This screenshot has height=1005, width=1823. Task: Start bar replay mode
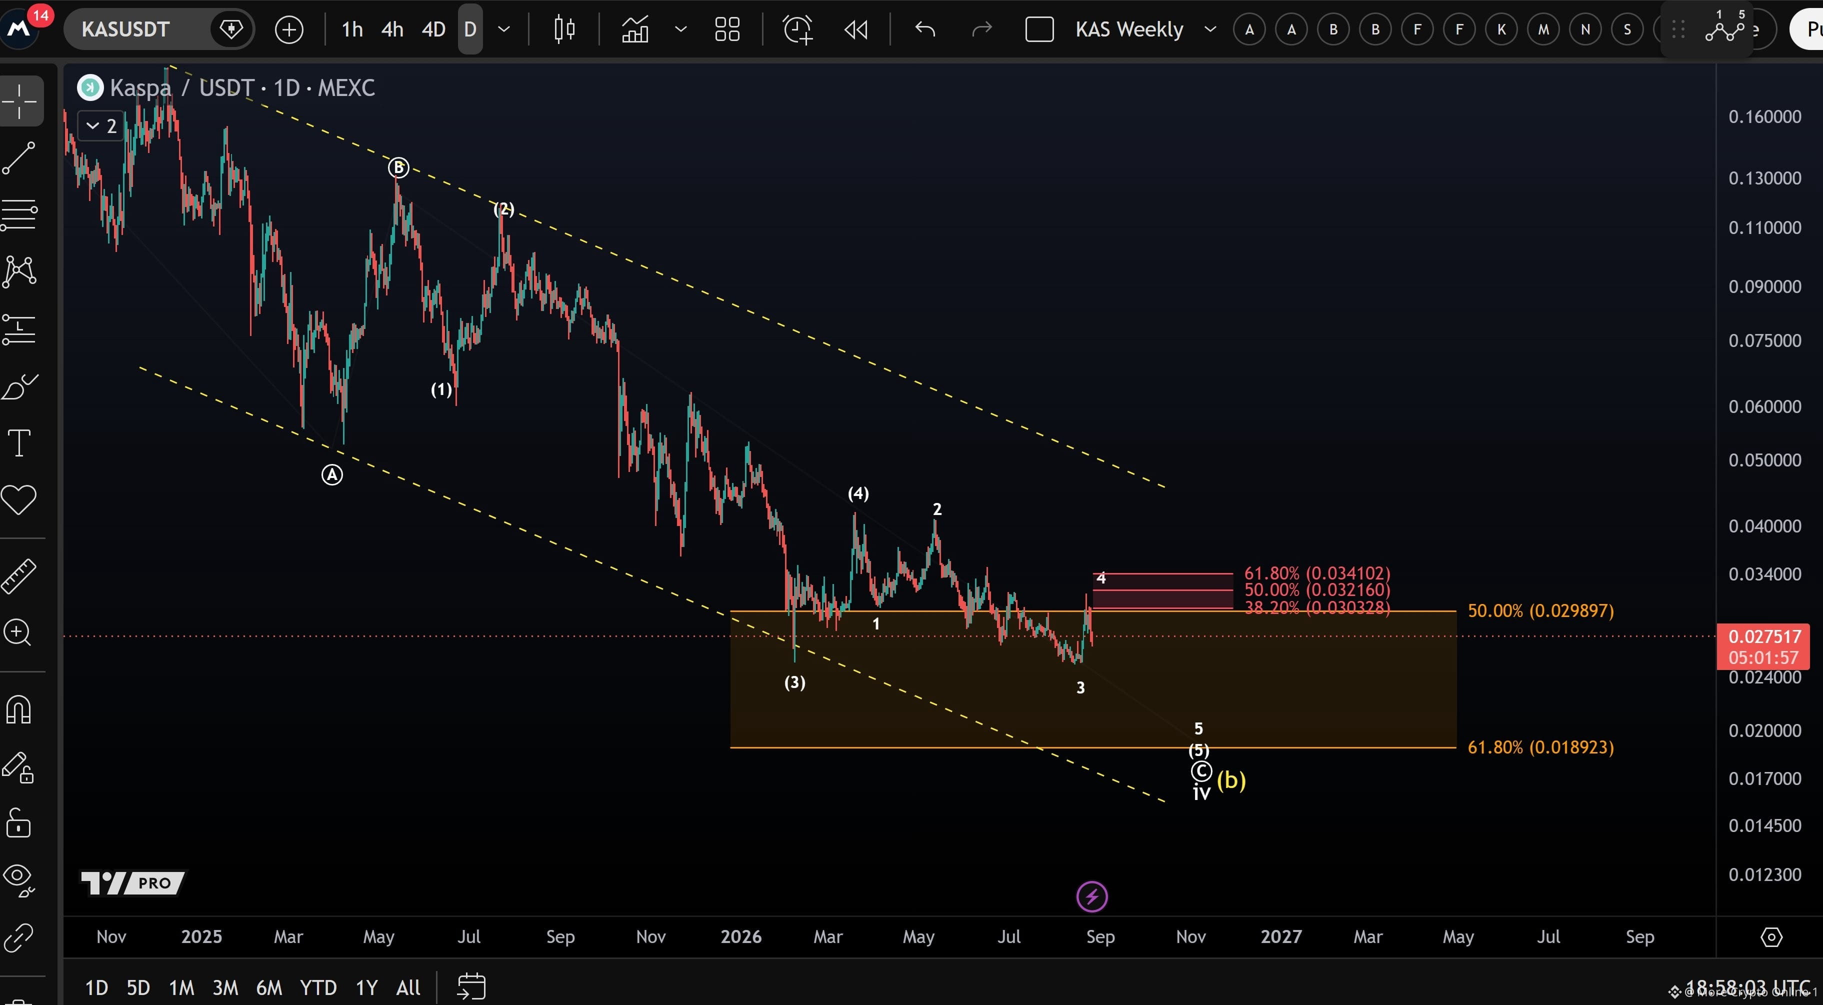(855, 29)
